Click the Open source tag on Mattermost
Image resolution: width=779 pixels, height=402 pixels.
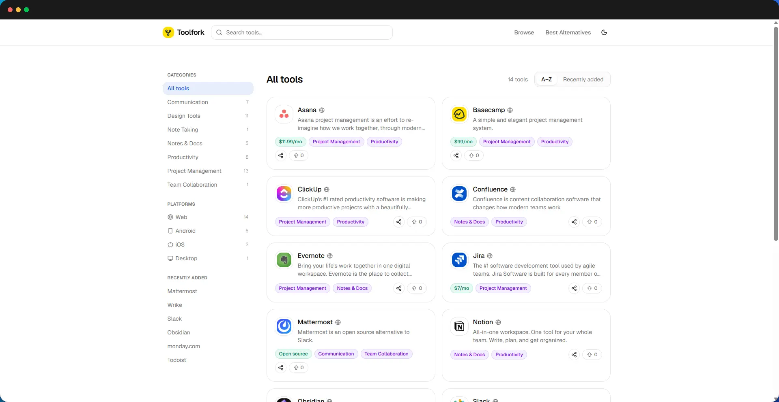tap(293, 354)
